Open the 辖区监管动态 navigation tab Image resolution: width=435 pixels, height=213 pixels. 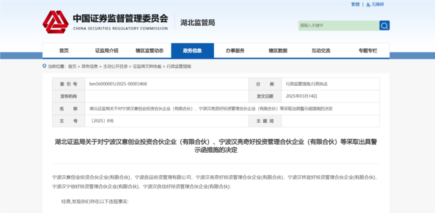(x=149, y=51)
